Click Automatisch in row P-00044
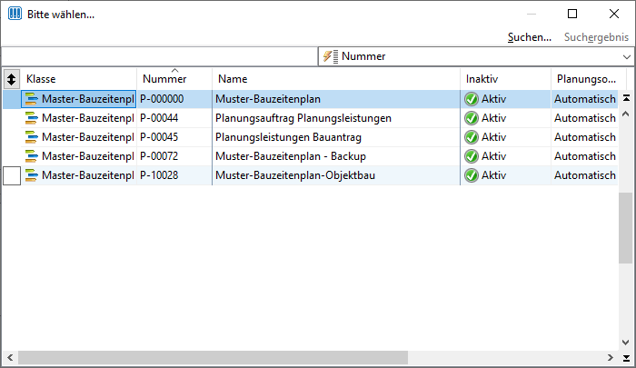 pyautogui.click(x=585, y=118)
